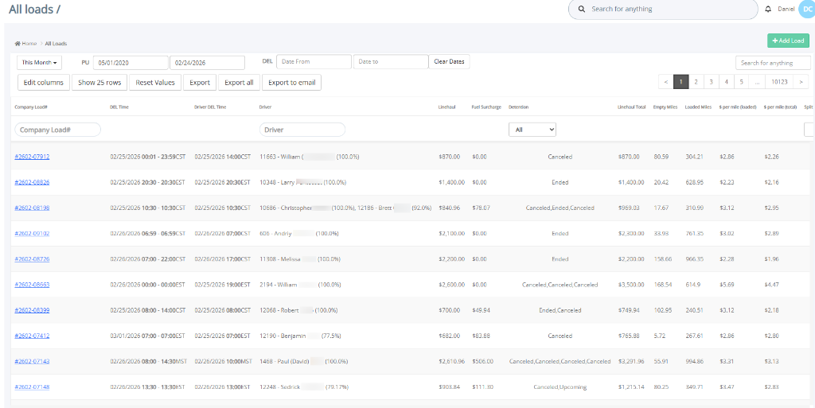Sort by Company Load# column header
815x408 pixels.
[x=31, y=107]
